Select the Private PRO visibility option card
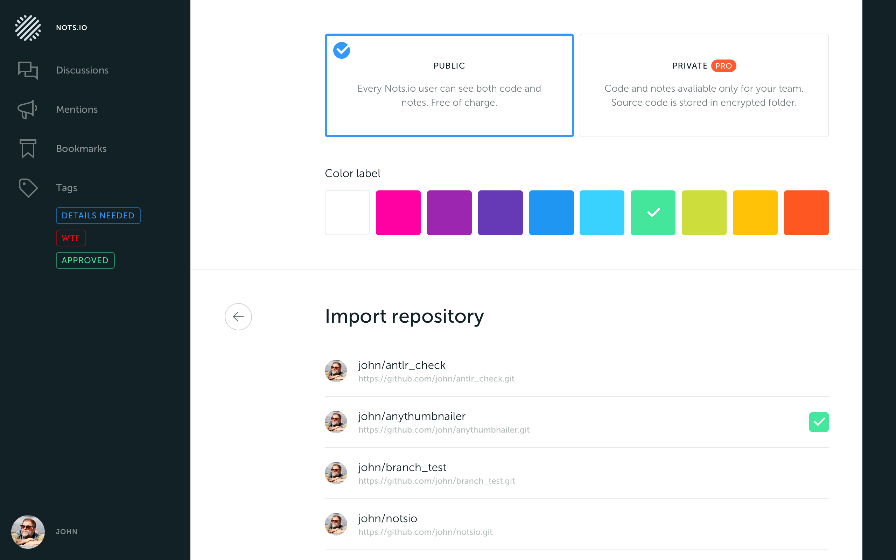Viewport: 896px width, 560px height. coord(703,85)
